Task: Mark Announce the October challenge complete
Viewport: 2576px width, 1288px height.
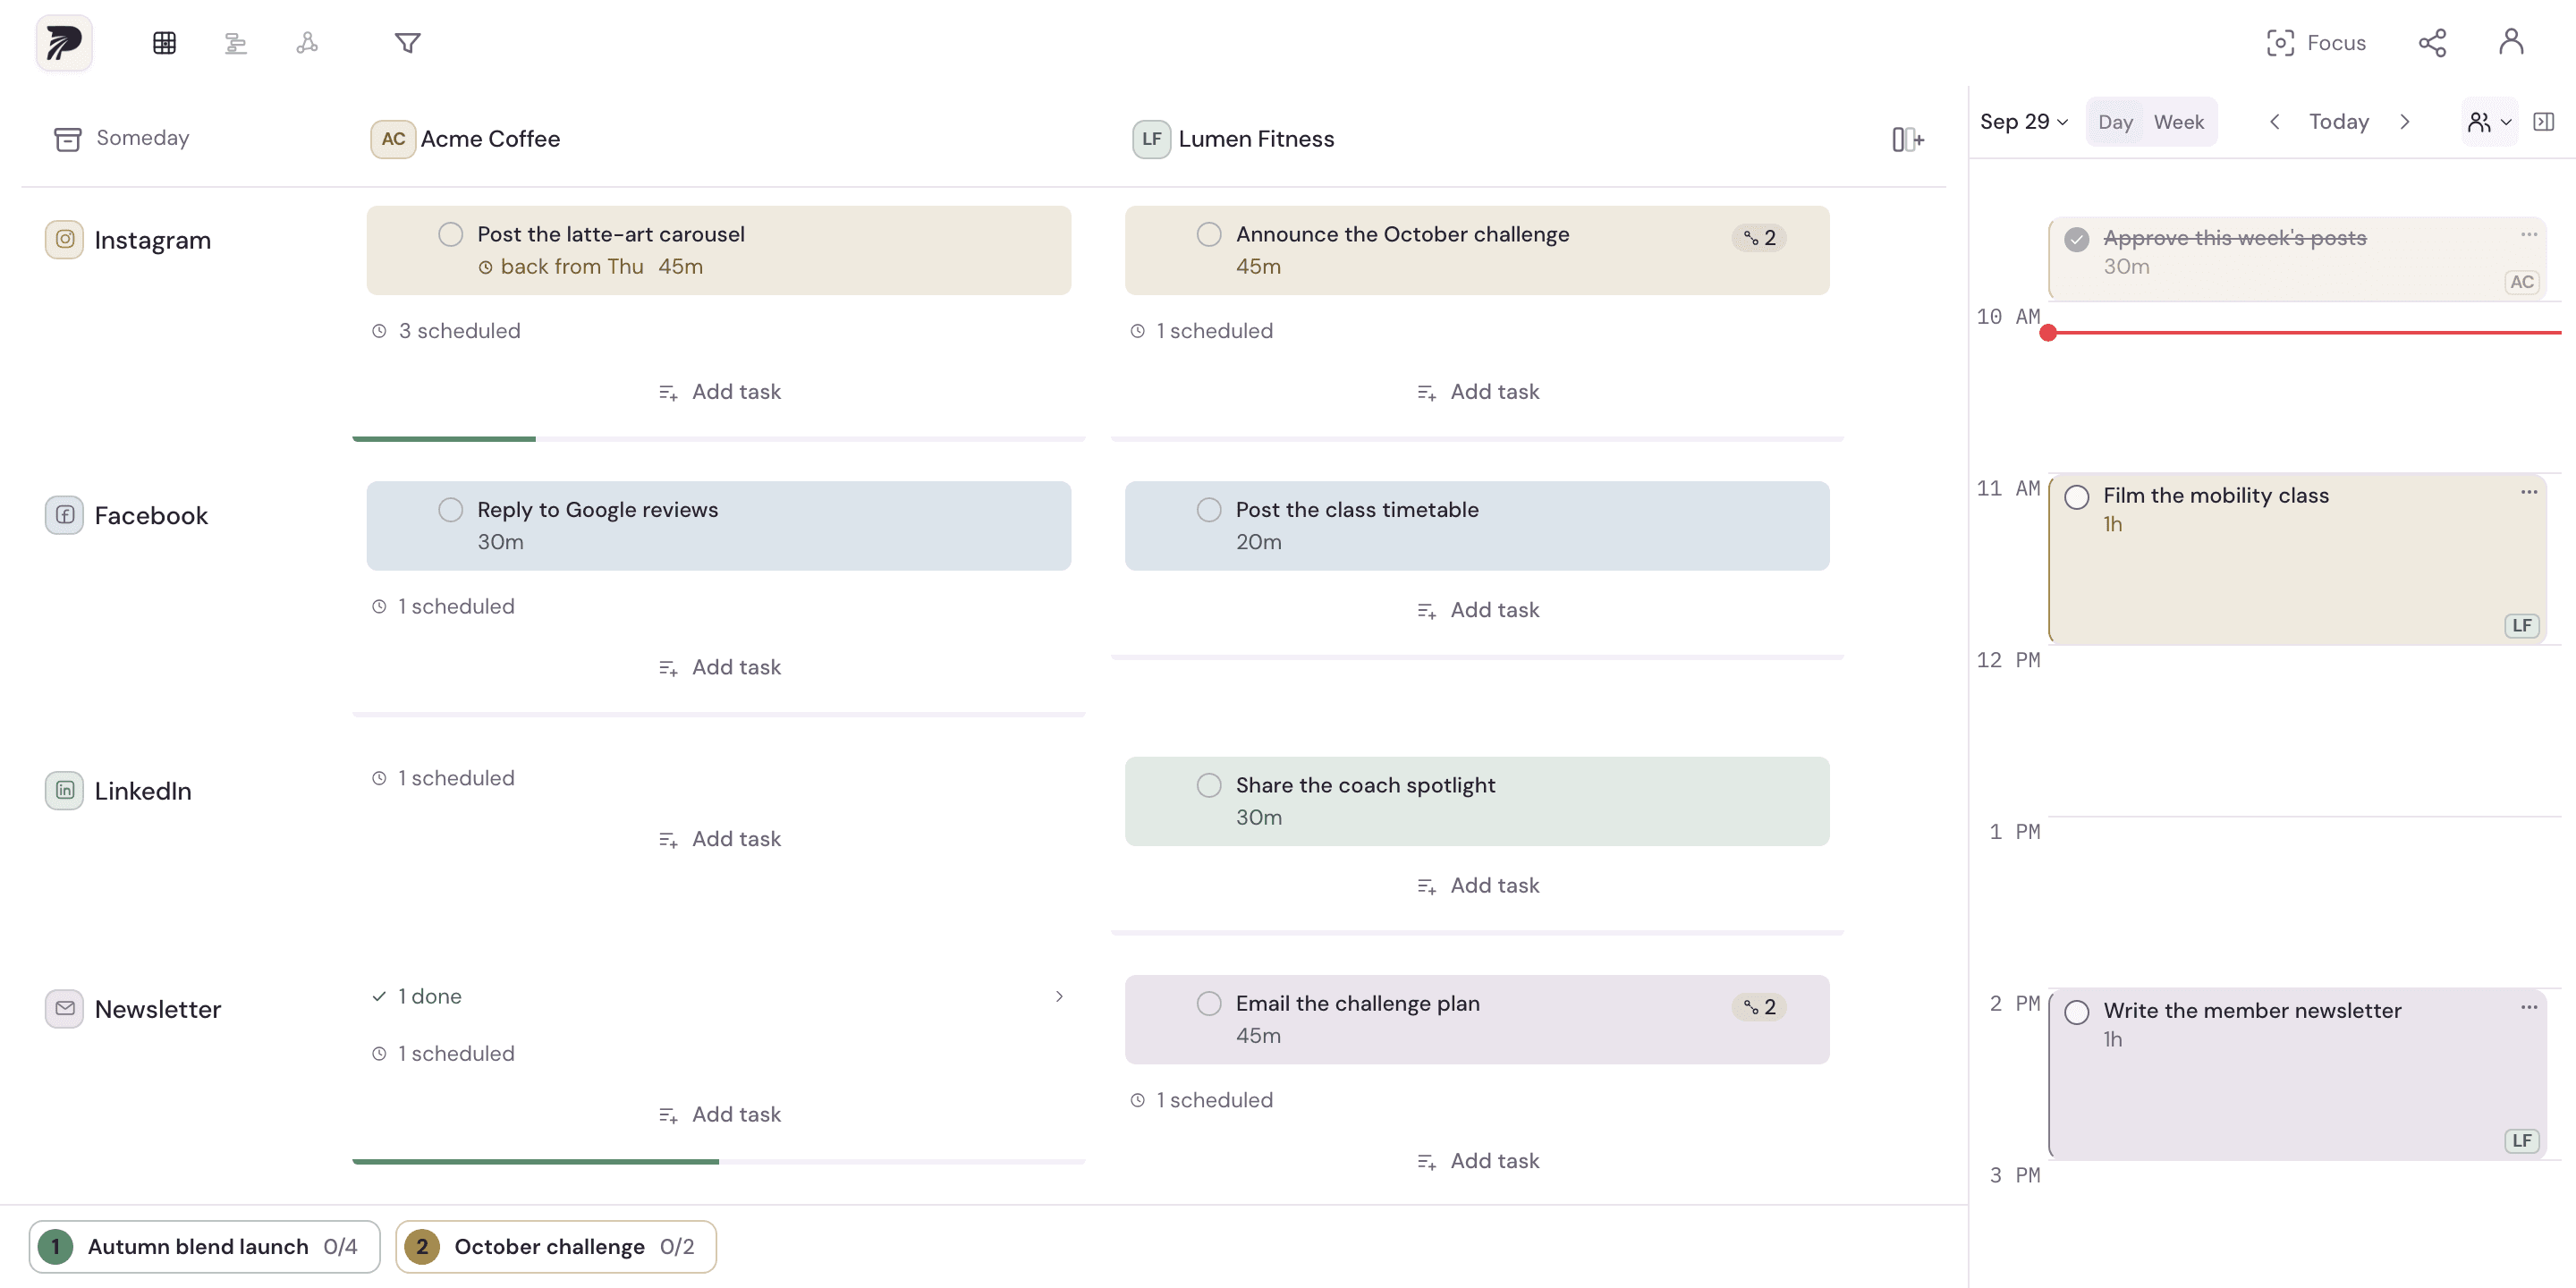Action: pos(1208,234)
